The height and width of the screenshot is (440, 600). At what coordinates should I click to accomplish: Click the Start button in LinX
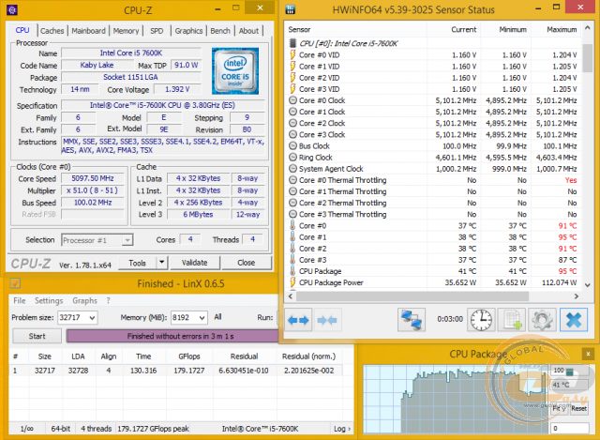pyautogui.click(x=37, y=336)
